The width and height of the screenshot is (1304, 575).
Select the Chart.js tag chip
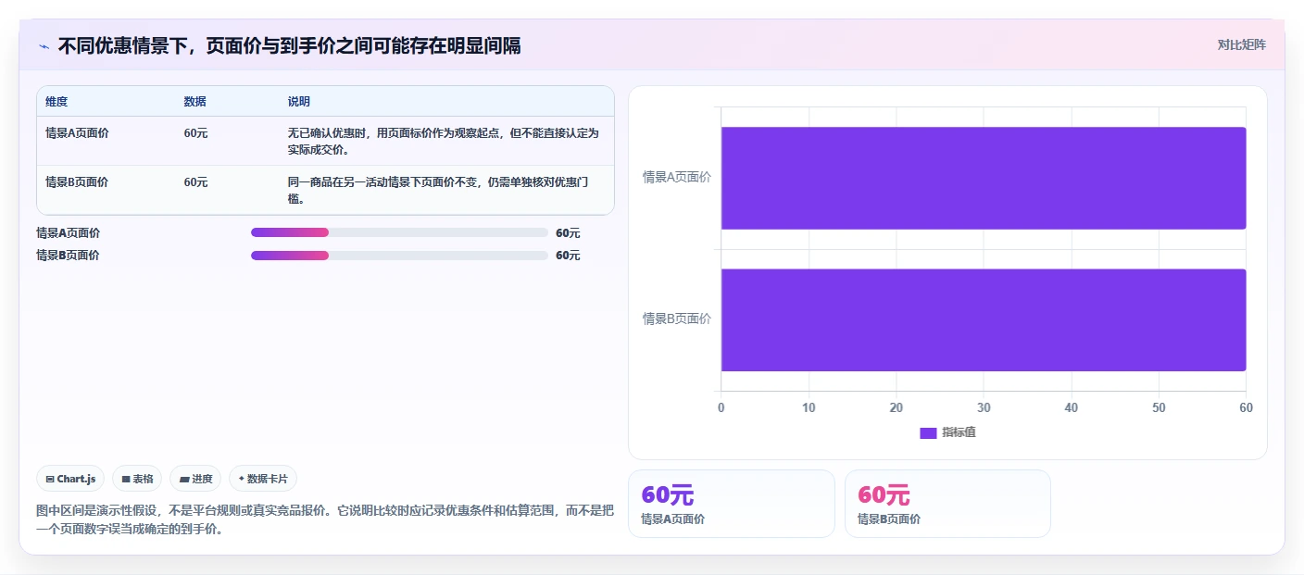tap(70, 479)
